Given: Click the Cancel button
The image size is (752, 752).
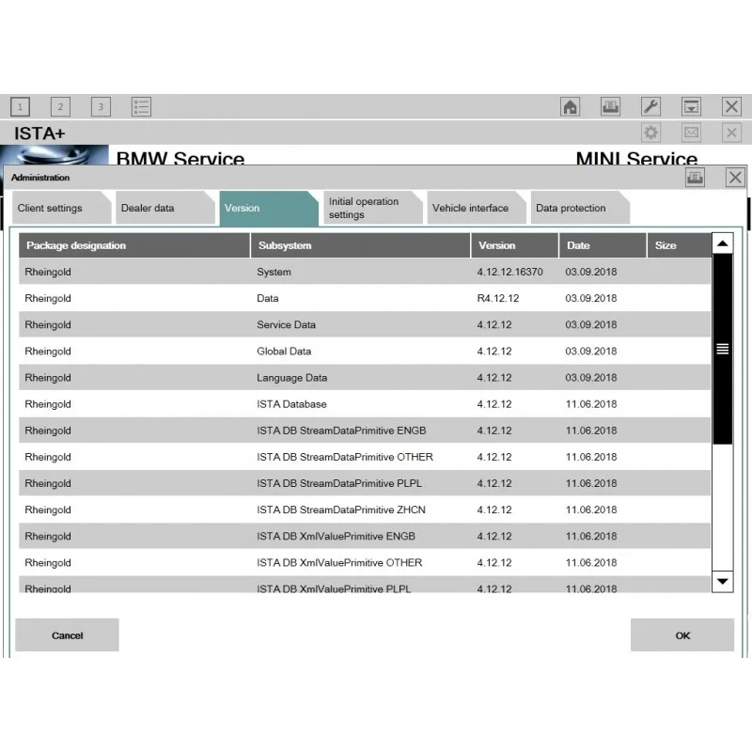Looking at the screenshot, I should [x=67, y=635].
